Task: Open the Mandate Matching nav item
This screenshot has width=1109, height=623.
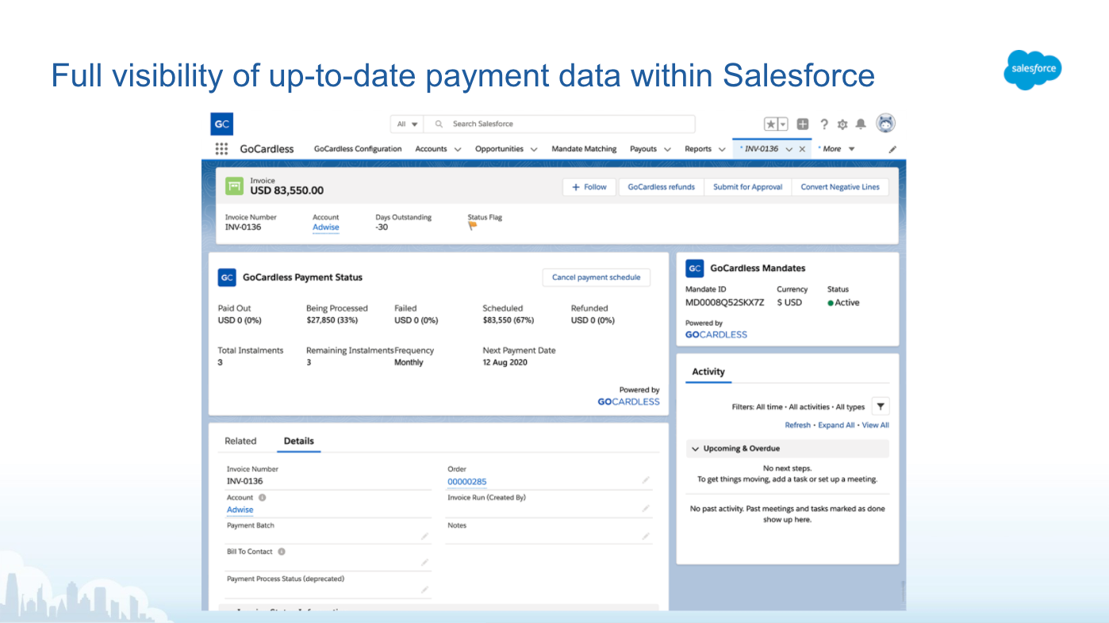Action: (584, 149)
